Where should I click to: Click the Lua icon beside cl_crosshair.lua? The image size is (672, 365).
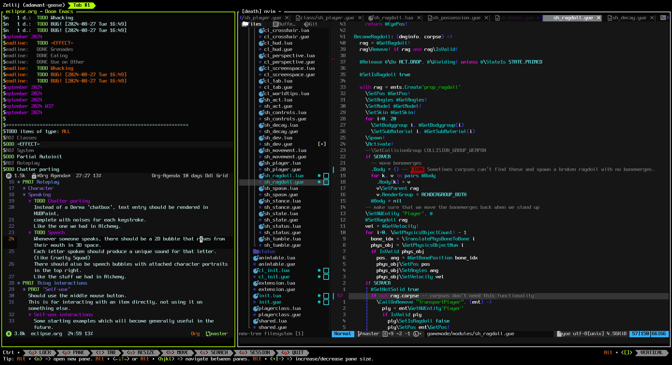tap(261, 31)
